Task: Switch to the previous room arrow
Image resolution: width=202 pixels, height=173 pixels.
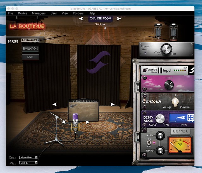Action: point(81,19)
